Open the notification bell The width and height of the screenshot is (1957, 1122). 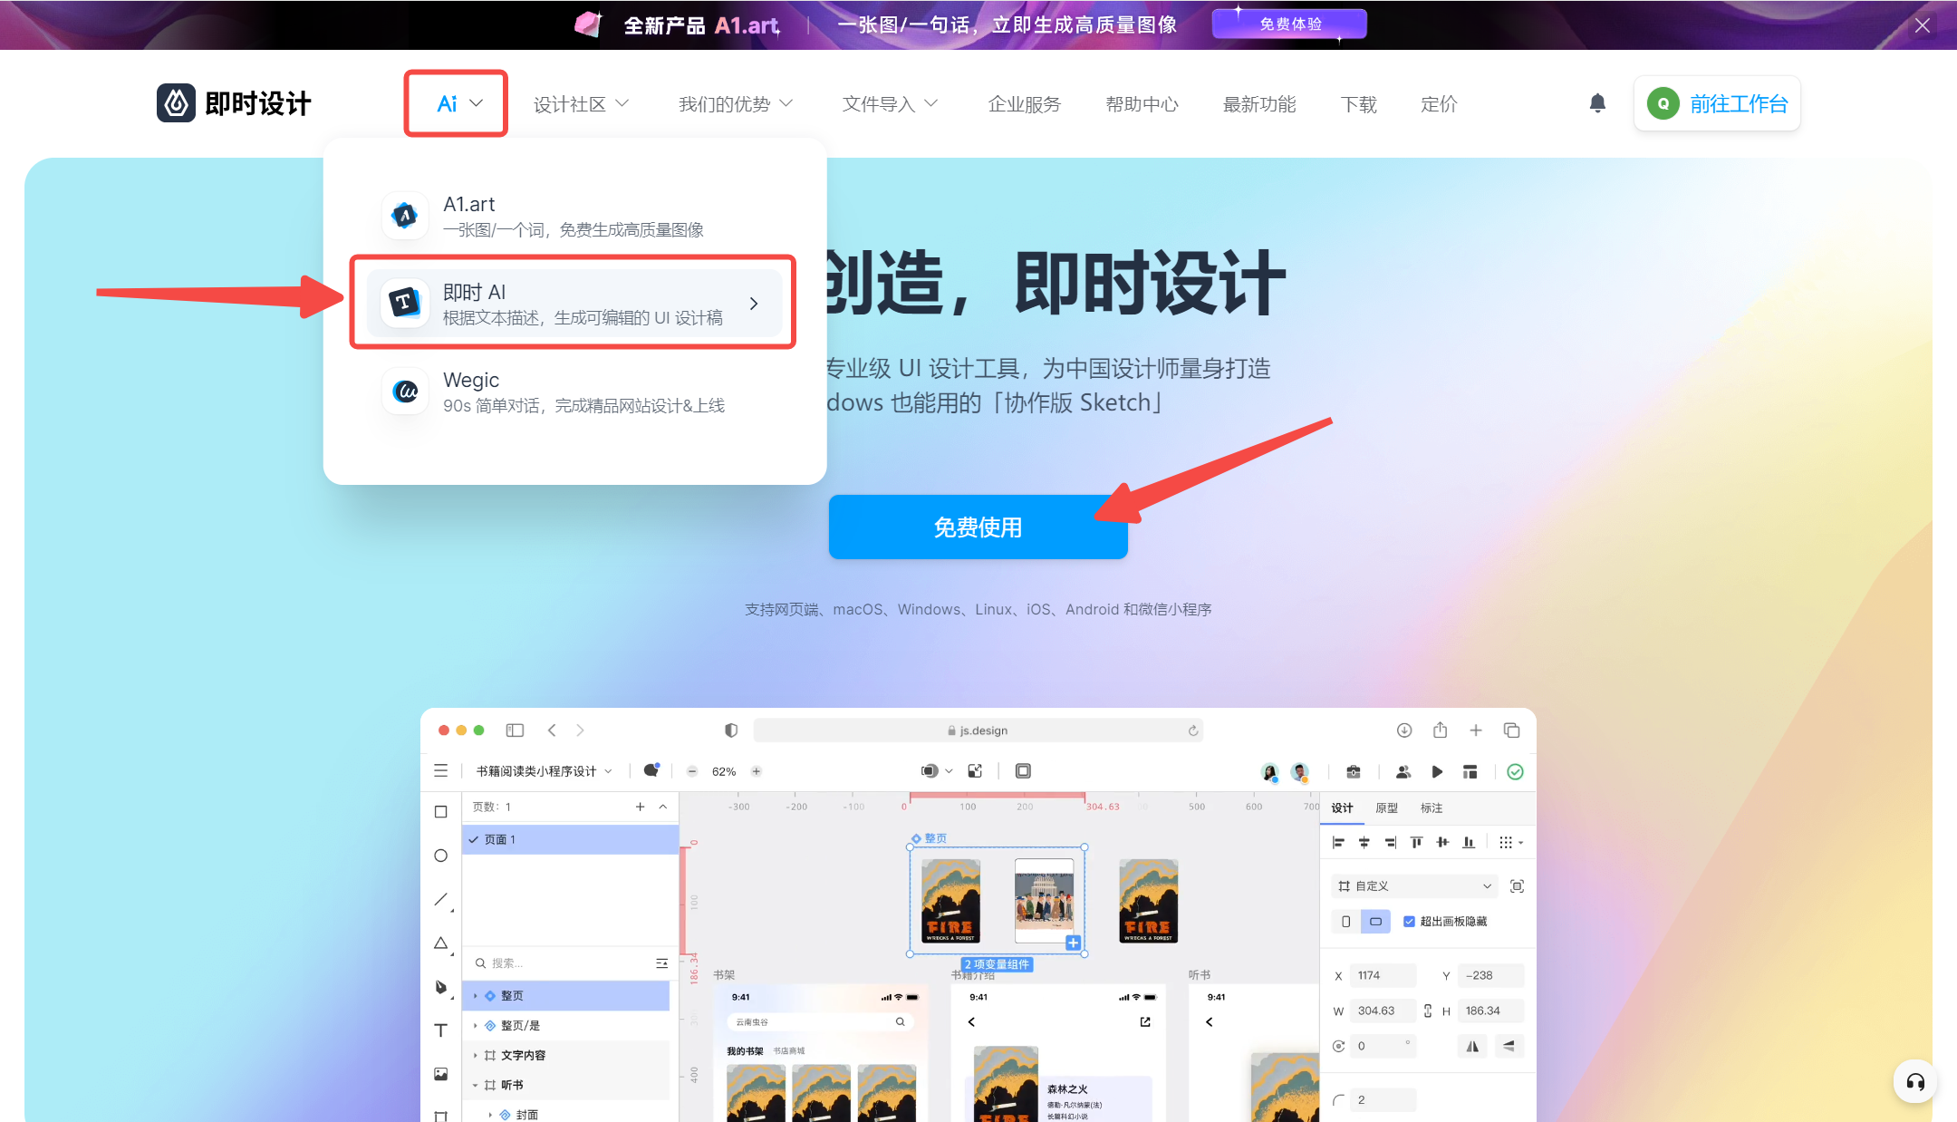point(1597,103)
